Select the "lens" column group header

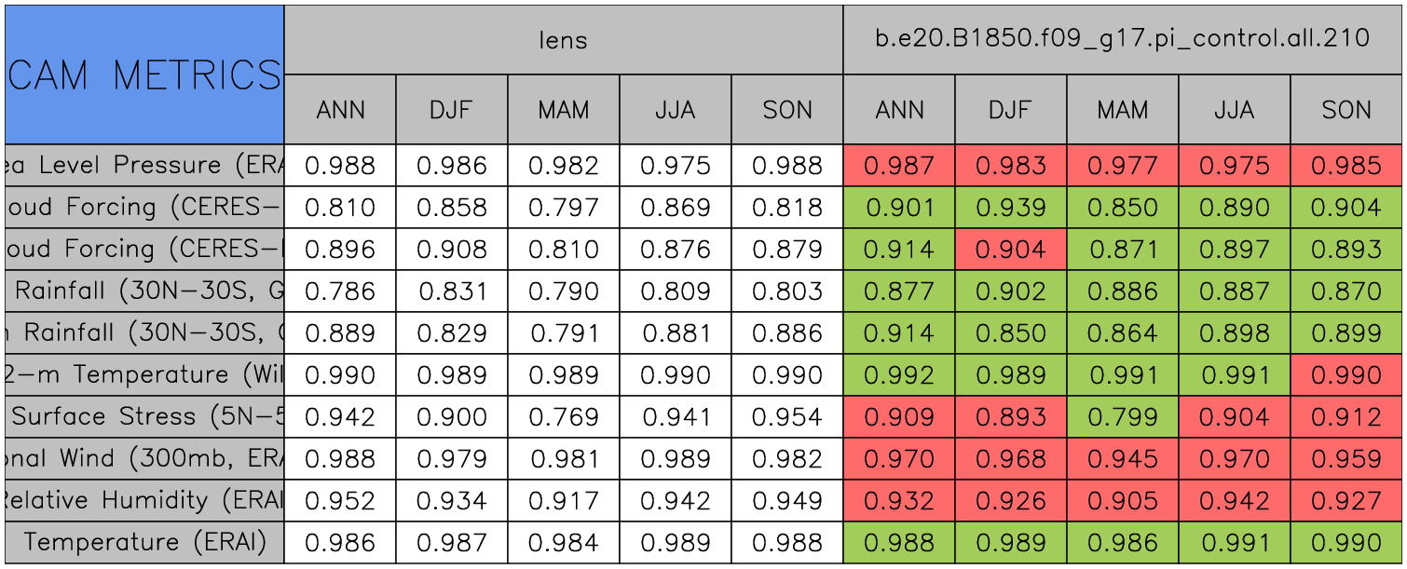pos(563,39)
